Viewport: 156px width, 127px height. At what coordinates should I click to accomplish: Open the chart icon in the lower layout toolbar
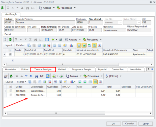[73, 82]
